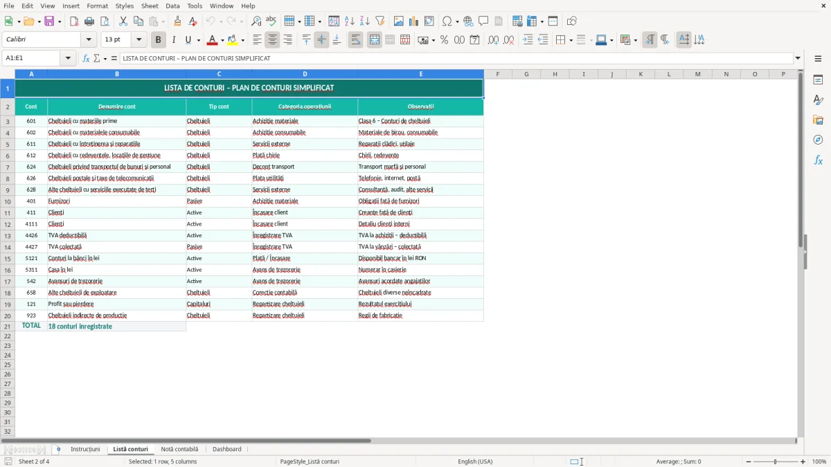The width and height of the screenshot is (831, 467).
Task: Insert Chart icon
Action: 414,21
